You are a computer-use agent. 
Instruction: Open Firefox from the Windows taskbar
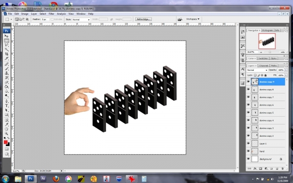pyautogui.click(x=56, y=179)
